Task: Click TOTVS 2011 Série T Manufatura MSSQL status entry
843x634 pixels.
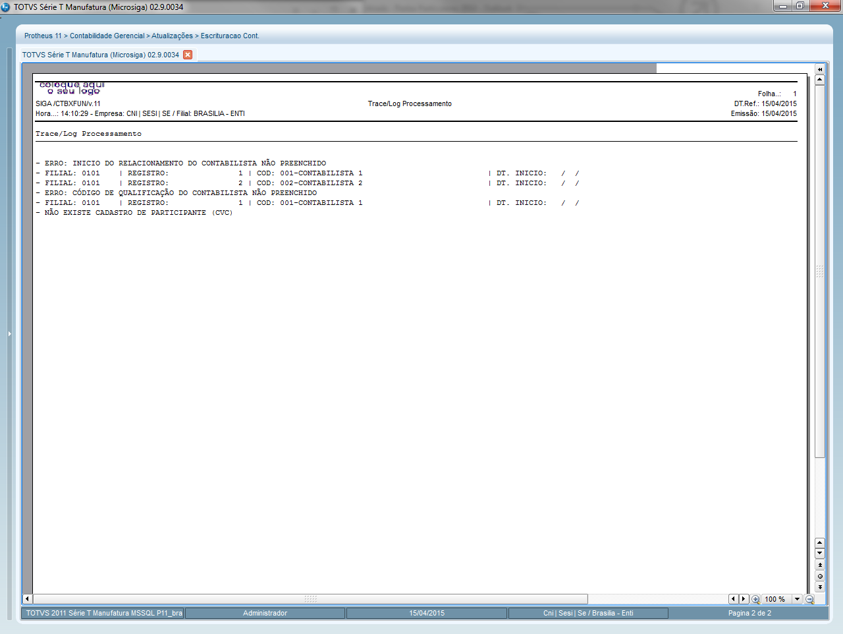Action: tap(103, 613)
